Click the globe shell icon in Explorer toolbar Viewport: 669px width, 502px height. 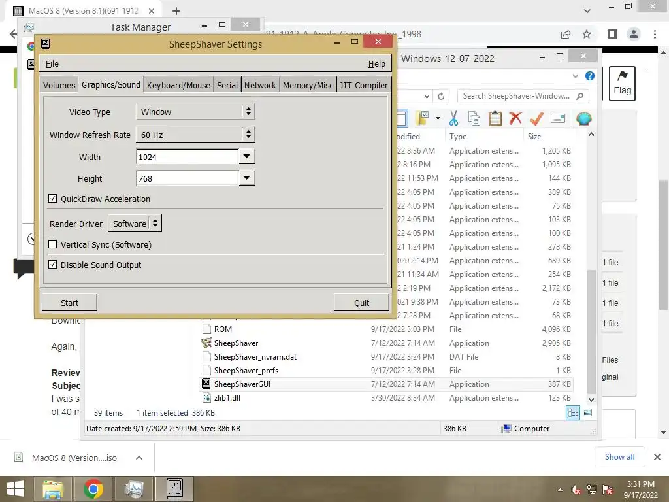click(x=583, y=118)
